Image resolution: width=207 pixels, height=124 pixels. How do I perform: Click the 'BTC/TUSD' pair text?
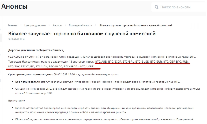28,67
